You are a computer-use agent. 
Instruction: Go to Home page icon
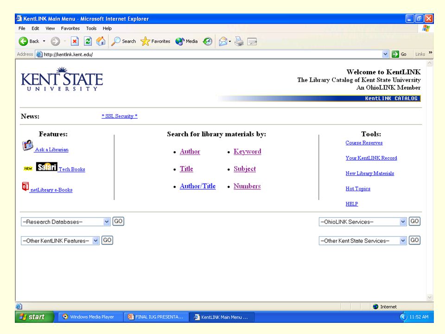101,41
